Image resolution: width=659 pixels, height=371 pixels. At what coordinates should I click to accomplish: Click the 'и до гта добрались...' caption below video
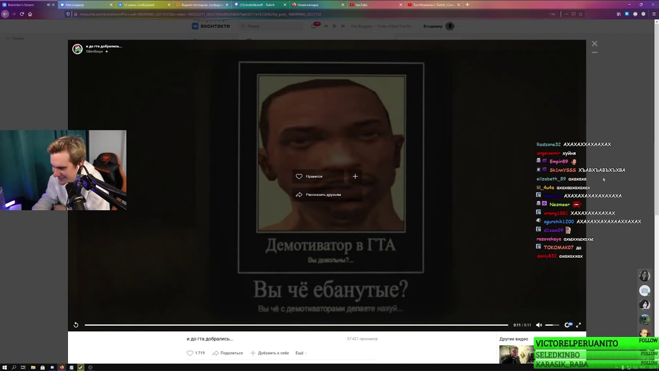coord(210,339)
